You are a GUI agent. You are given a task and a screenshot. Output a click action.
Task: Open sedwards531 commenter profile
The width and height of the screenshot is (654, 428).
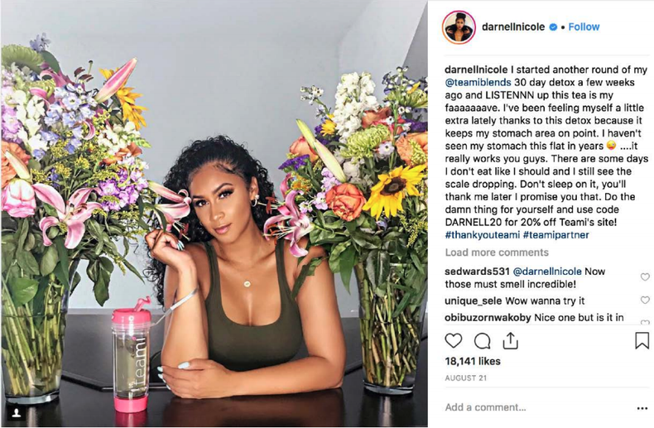tap(477, 272)
